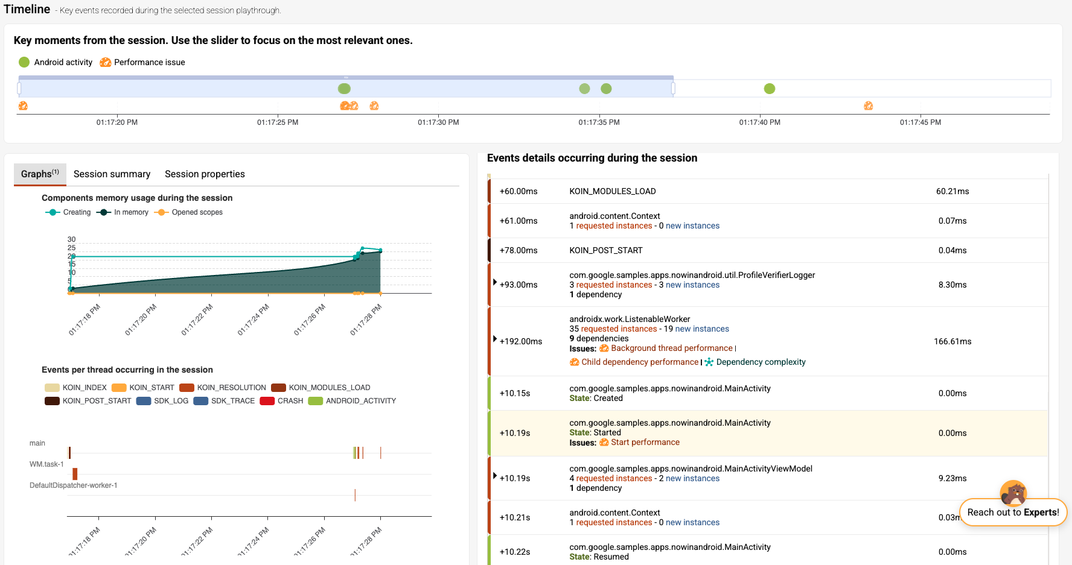Click the Dependency complexity icon

point(709,362)
